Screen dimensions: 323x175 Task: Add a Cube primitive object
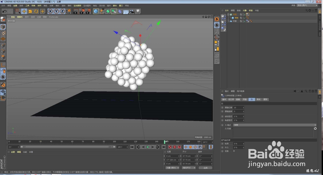click(96, 11)
